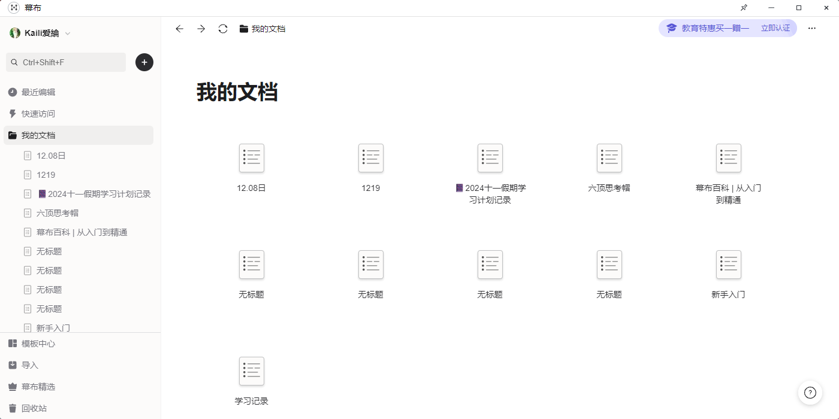Open 模板中心 from the sidebar
Viewport: 839px width, 419px height.
[38, 344]
